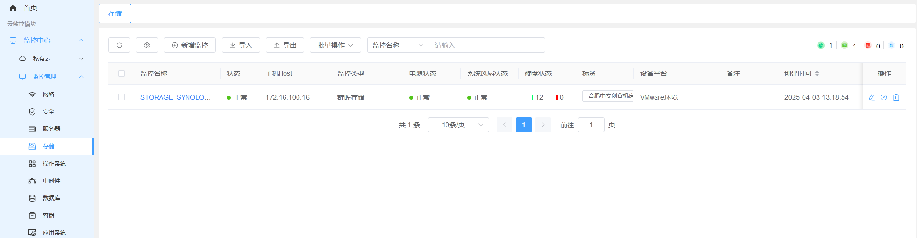Click the 导入 import button
The width and height of the screenshot is (917, 238).
click(x=241, y=45)
